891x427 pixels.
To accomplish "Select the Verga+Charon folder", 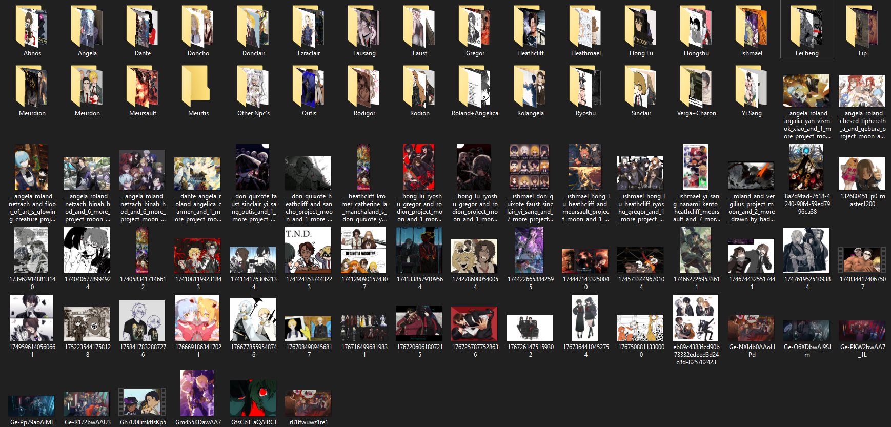I will click(x=696, y=87).
